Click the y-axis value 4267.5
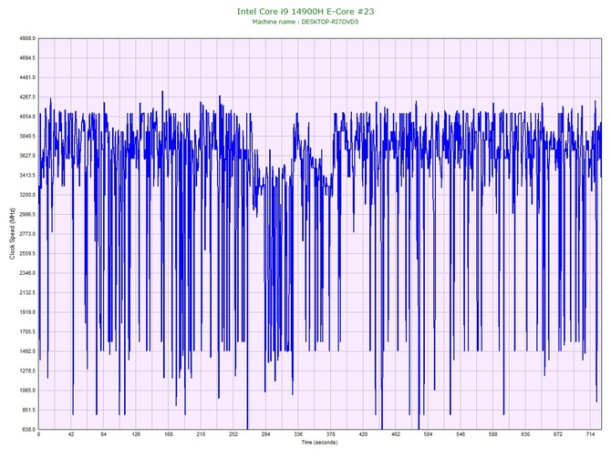 pyautogui.click(x=27, y=97)
